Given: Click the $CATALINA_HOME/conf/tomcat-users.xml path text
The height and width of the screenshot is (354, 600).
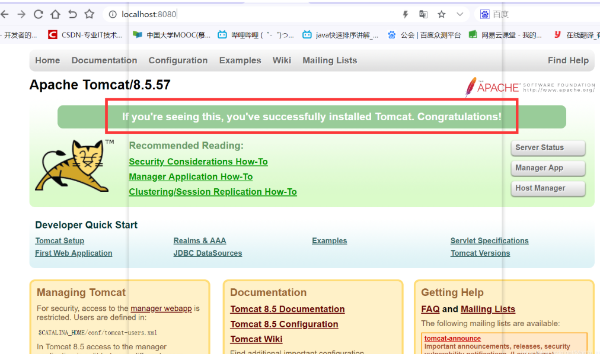Looking at the screenshot, I should point(98,333).
